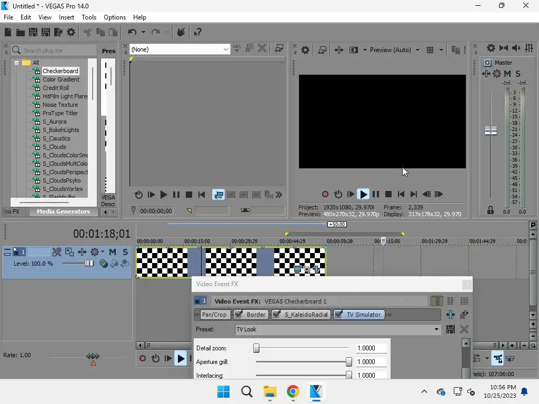The height and width of the screenshot is (404, 539).
Task: Mute the Master bus
Action: tap(507, 74)
